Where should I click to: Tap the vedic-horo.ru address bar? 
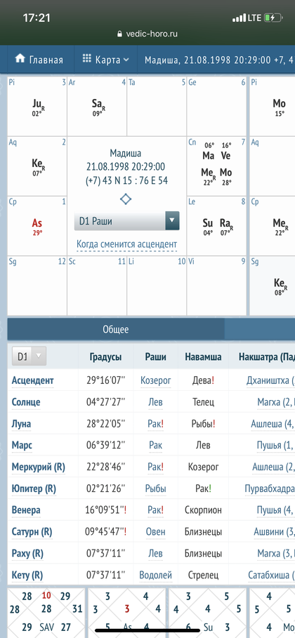pyautogui.click(x=147, y=34)
